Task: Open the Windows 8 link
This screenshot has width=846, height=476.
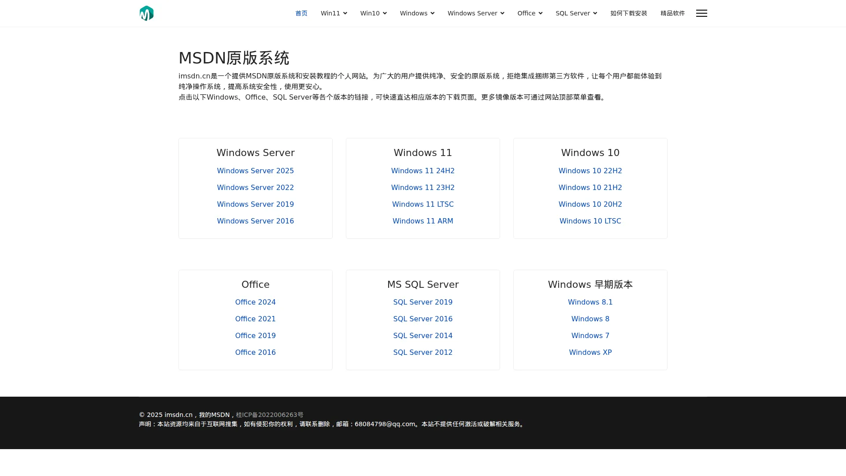Action: click(x=590, y=319)
